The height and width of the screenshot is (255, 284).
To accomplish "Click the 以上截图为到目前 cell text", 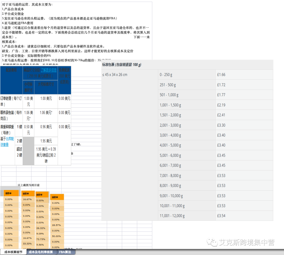I will click(x=29, y=185).
